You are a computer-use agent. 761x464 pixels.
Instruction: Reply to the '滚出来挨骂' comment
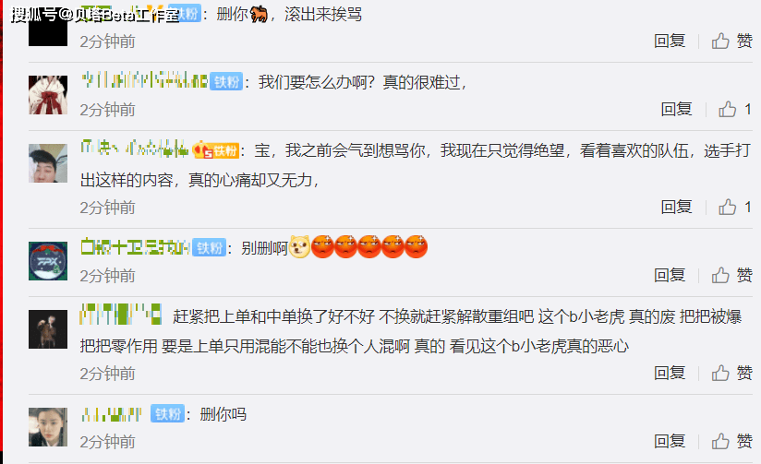670,42
